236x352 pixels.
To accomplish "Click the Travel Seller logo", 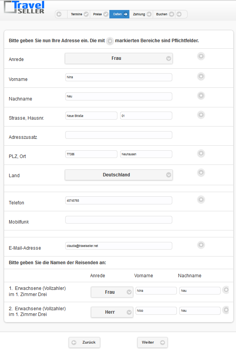I will pyautogui.click(x=24, y=7).
